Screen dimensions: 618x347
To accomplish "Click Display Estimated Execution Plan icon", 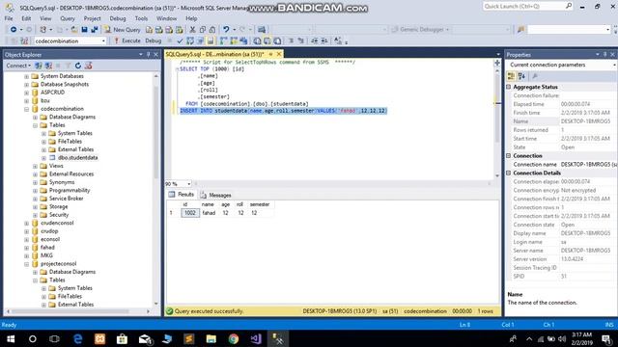I will pos(190,40).
